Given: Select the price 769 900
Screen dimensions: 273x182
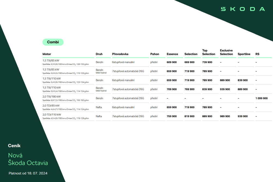Looking at the screenshot, I should point(189,89).
